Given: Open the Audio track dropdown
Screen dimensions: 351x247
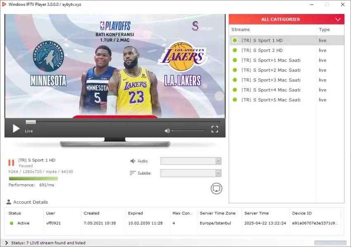Looking at the screenshot, I should 191,161.
